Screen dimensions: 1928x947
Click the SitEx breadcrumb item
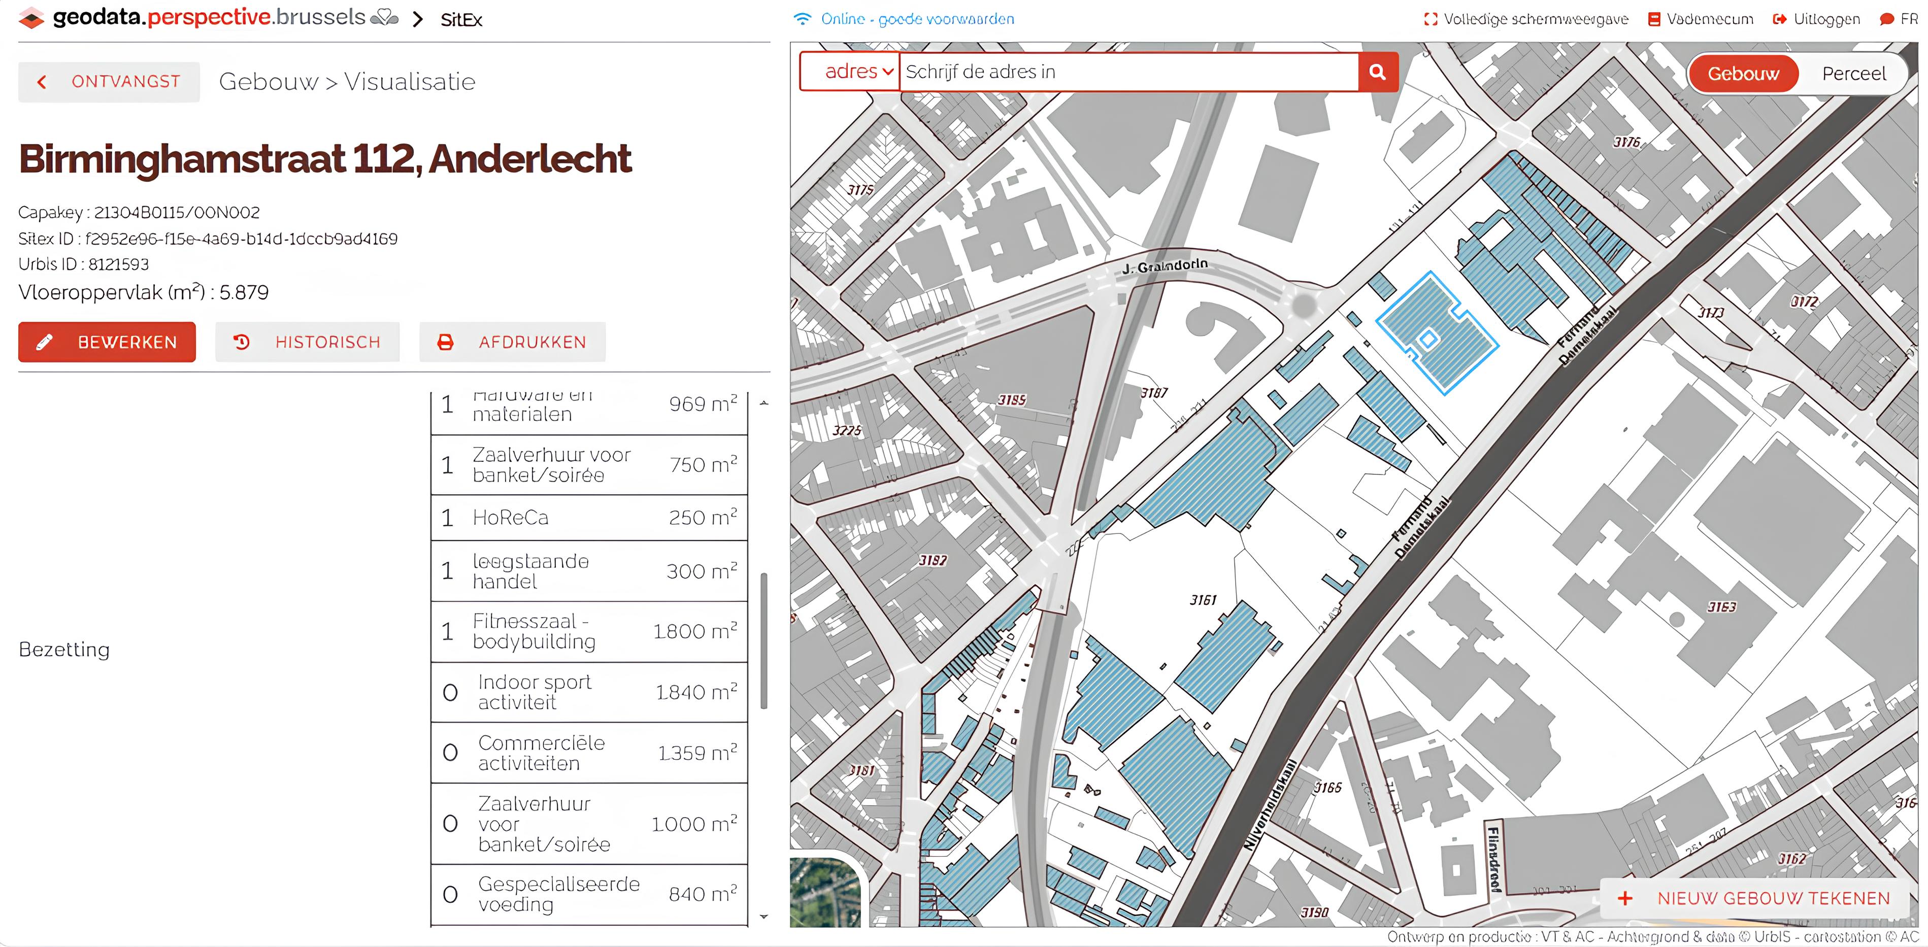(x=461, y=20)
